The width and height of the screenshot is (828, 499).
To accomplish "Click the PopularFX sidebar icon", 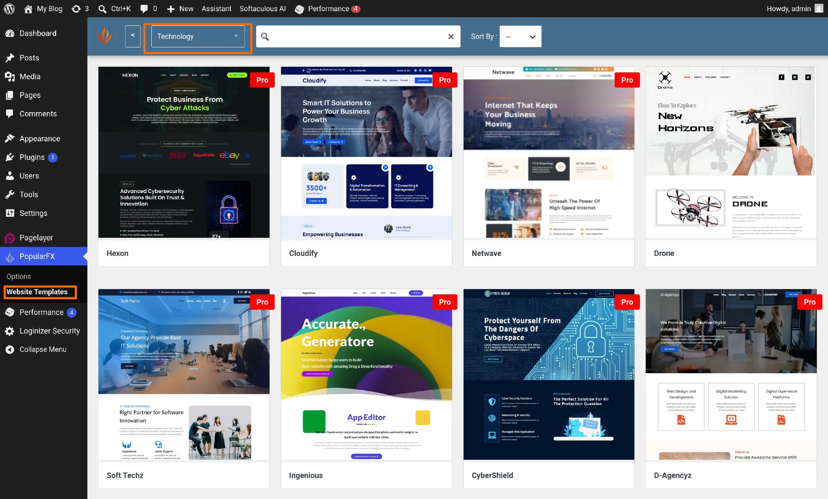I will click(x=9, y=256).
